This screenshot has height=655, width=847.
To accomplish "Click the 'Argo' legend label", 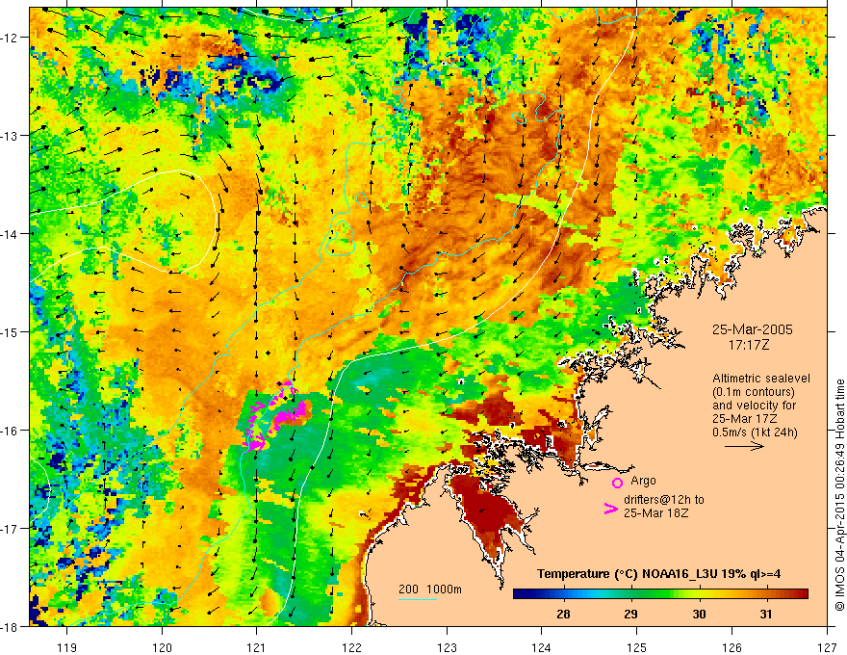I will [x=643, y=481].
